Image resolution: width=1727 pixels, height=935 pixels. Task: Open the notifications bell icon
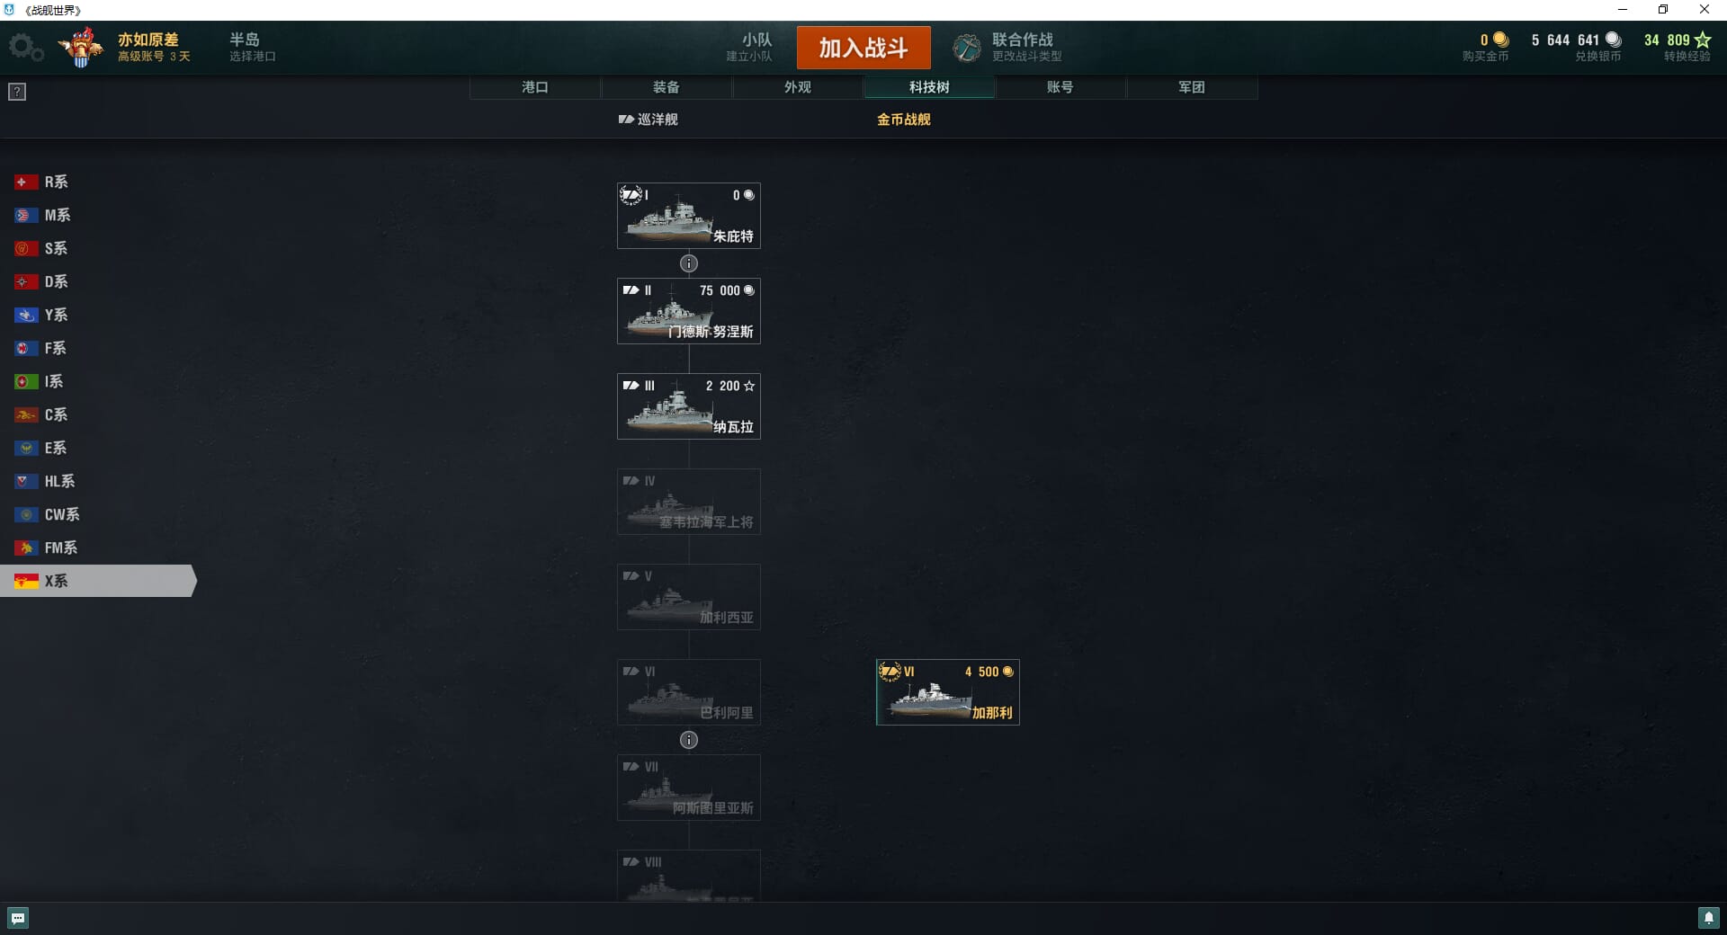click(x=1708, y=918)
